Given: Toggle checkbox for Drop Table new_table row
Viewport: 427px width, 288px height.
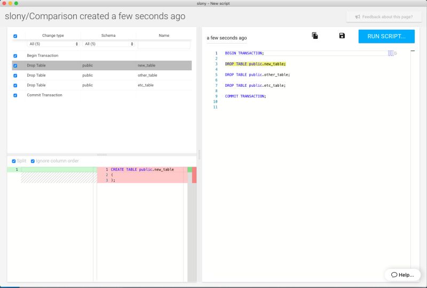Looking at the screenshot, I should coord(15,65).
